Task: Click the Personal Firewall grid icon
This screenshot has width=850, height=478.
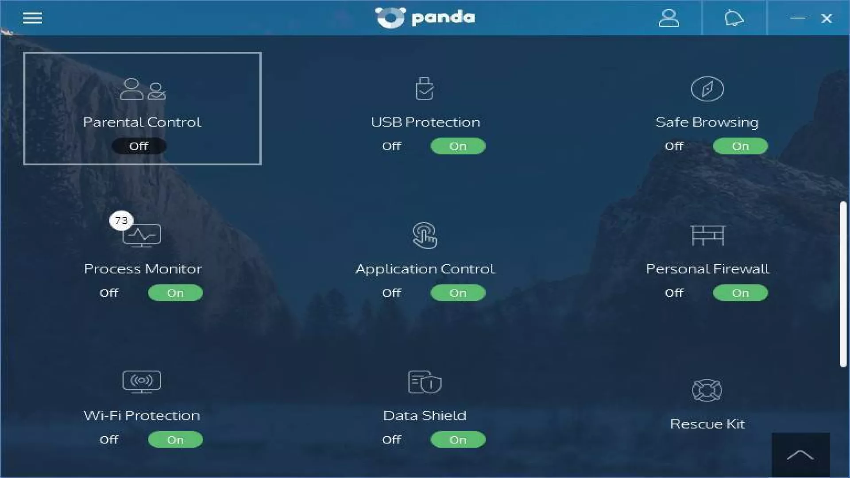Action: pos(707,236)
